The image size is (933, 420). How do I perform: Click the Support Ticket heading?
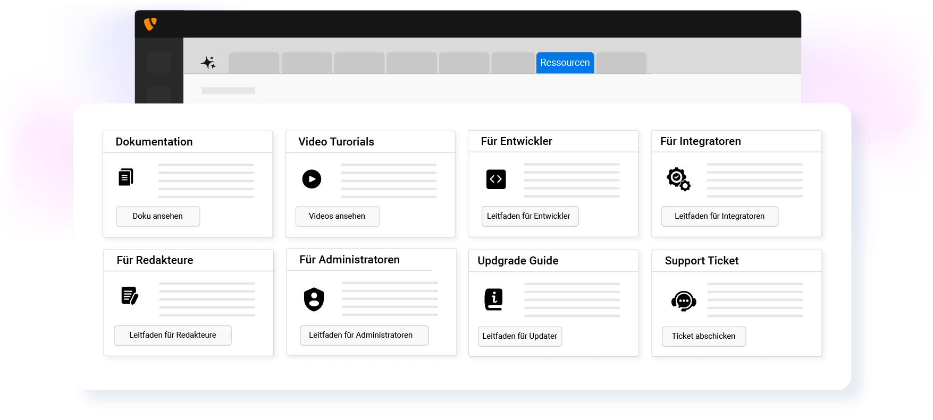702,261
